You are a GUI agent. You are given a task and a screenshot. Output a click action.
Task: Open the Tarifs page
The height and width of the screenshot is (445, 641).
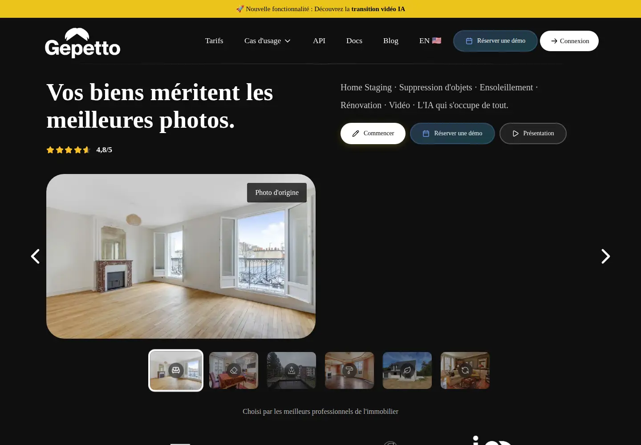click(x=214, y=40)
